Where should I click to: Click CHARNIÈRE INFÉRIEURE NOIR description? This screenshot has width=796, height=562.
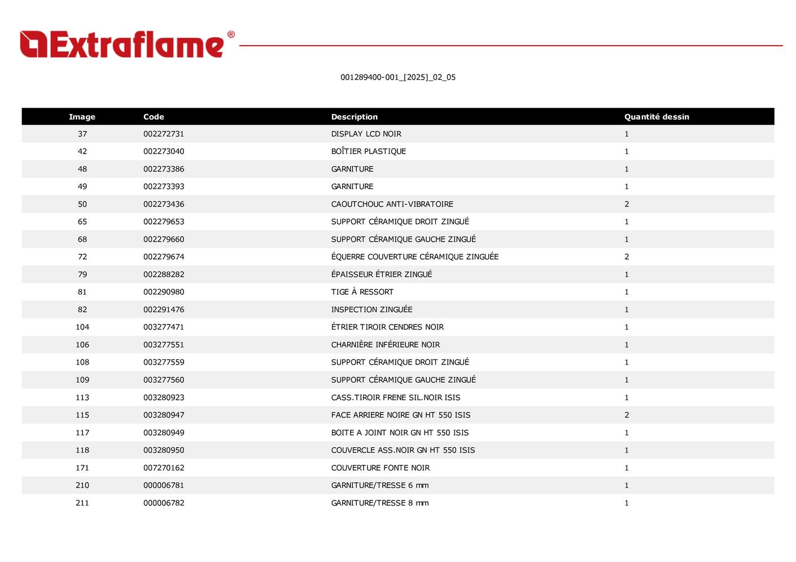pyautogui.click(x=385, y=345)
